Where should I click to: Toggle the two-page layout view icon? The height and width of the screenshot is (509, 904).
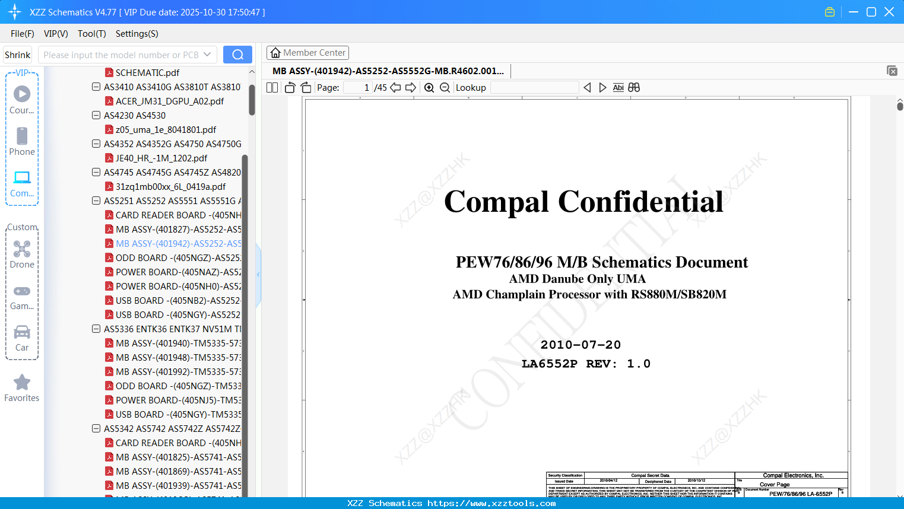272,88
